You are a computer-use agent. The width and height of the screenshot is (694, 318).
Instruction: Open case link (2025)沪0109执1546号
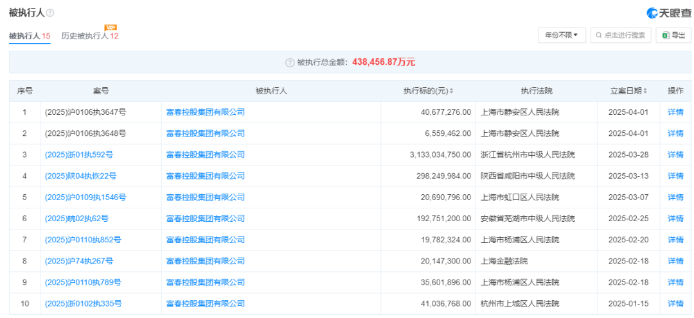[x=85, y=197]
